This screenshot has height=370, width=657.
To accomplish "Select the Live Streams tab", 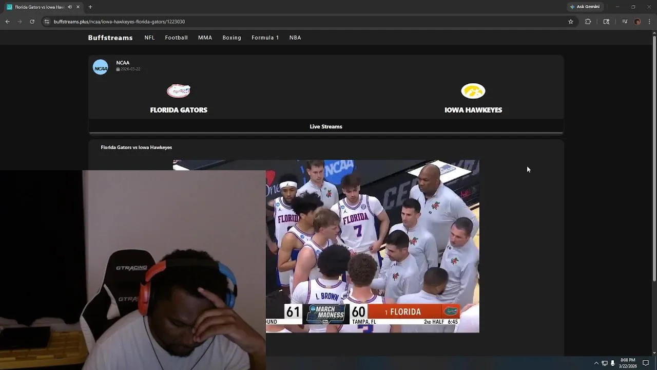I will pyautogui.click(x=326, y=126).
